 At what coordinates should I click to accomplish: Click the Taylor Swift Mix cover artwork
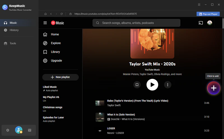tap(152, 44)
